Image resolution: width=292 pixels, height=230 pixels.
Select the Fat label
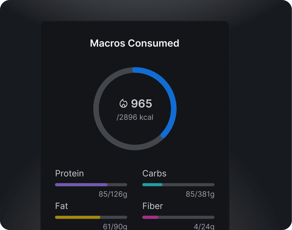tap(61, 206)
